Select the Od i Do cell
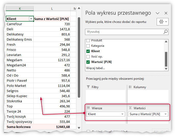The height and width of the screenshot is (137, 175). [x=20, y=75]
